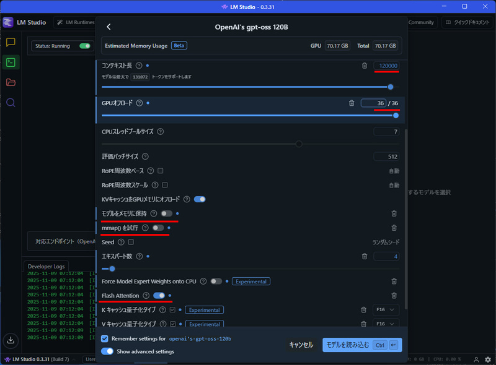Screen dimensions: 496x365
Task: Show help for Flash Attention
Action: point(146,296)
